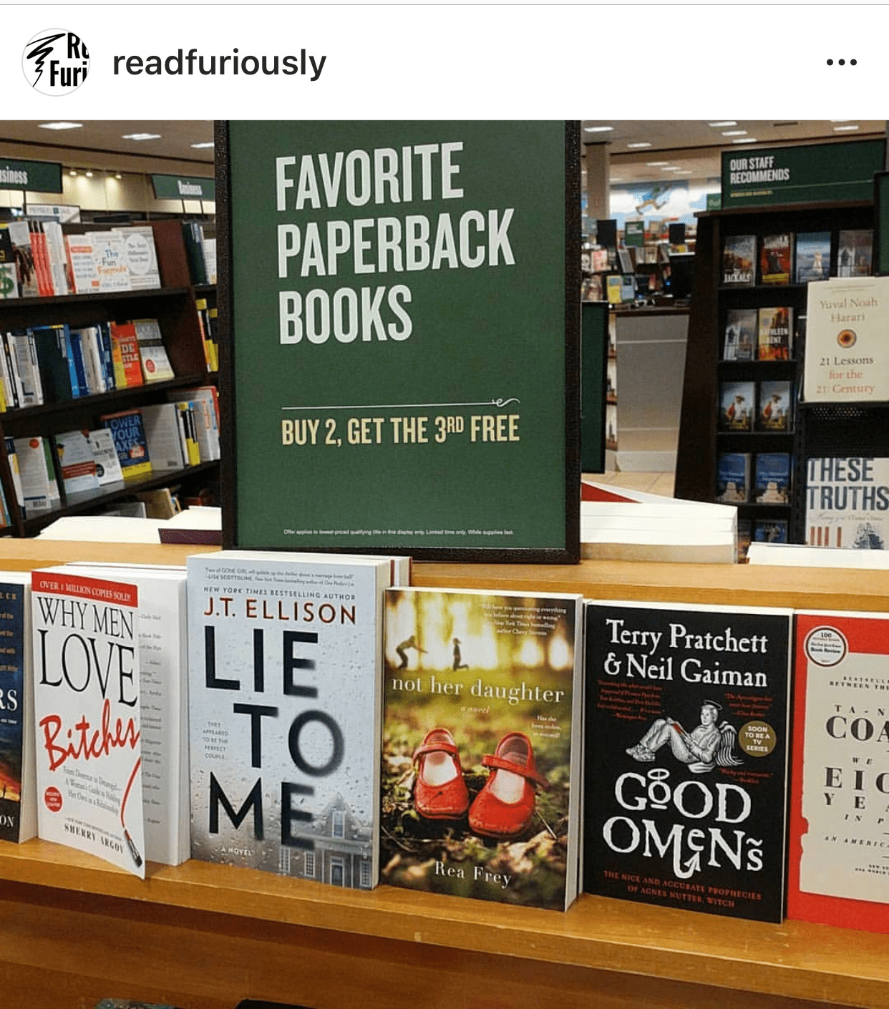The height and width of the screenshot is (1009, 889).
Task: Tap the Soon To Be TV Series badge
Action: 757,739
